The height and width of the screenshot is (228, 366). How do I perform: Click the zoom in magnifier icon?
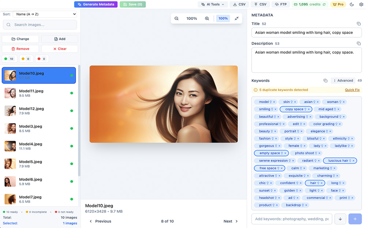pos(207,18)
